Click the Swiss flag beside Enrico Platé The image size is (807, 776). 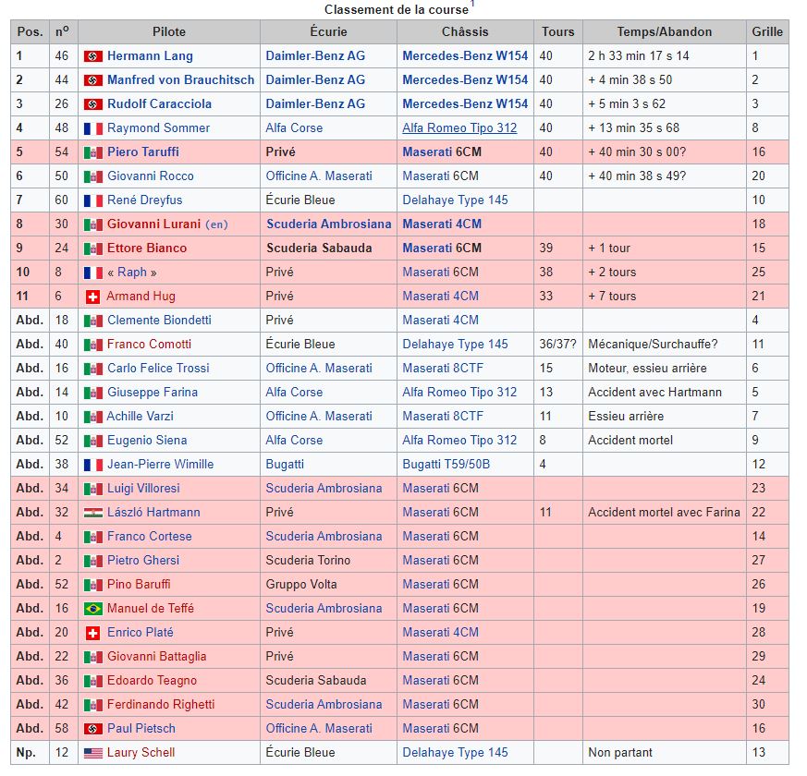[x=92, y=633]
